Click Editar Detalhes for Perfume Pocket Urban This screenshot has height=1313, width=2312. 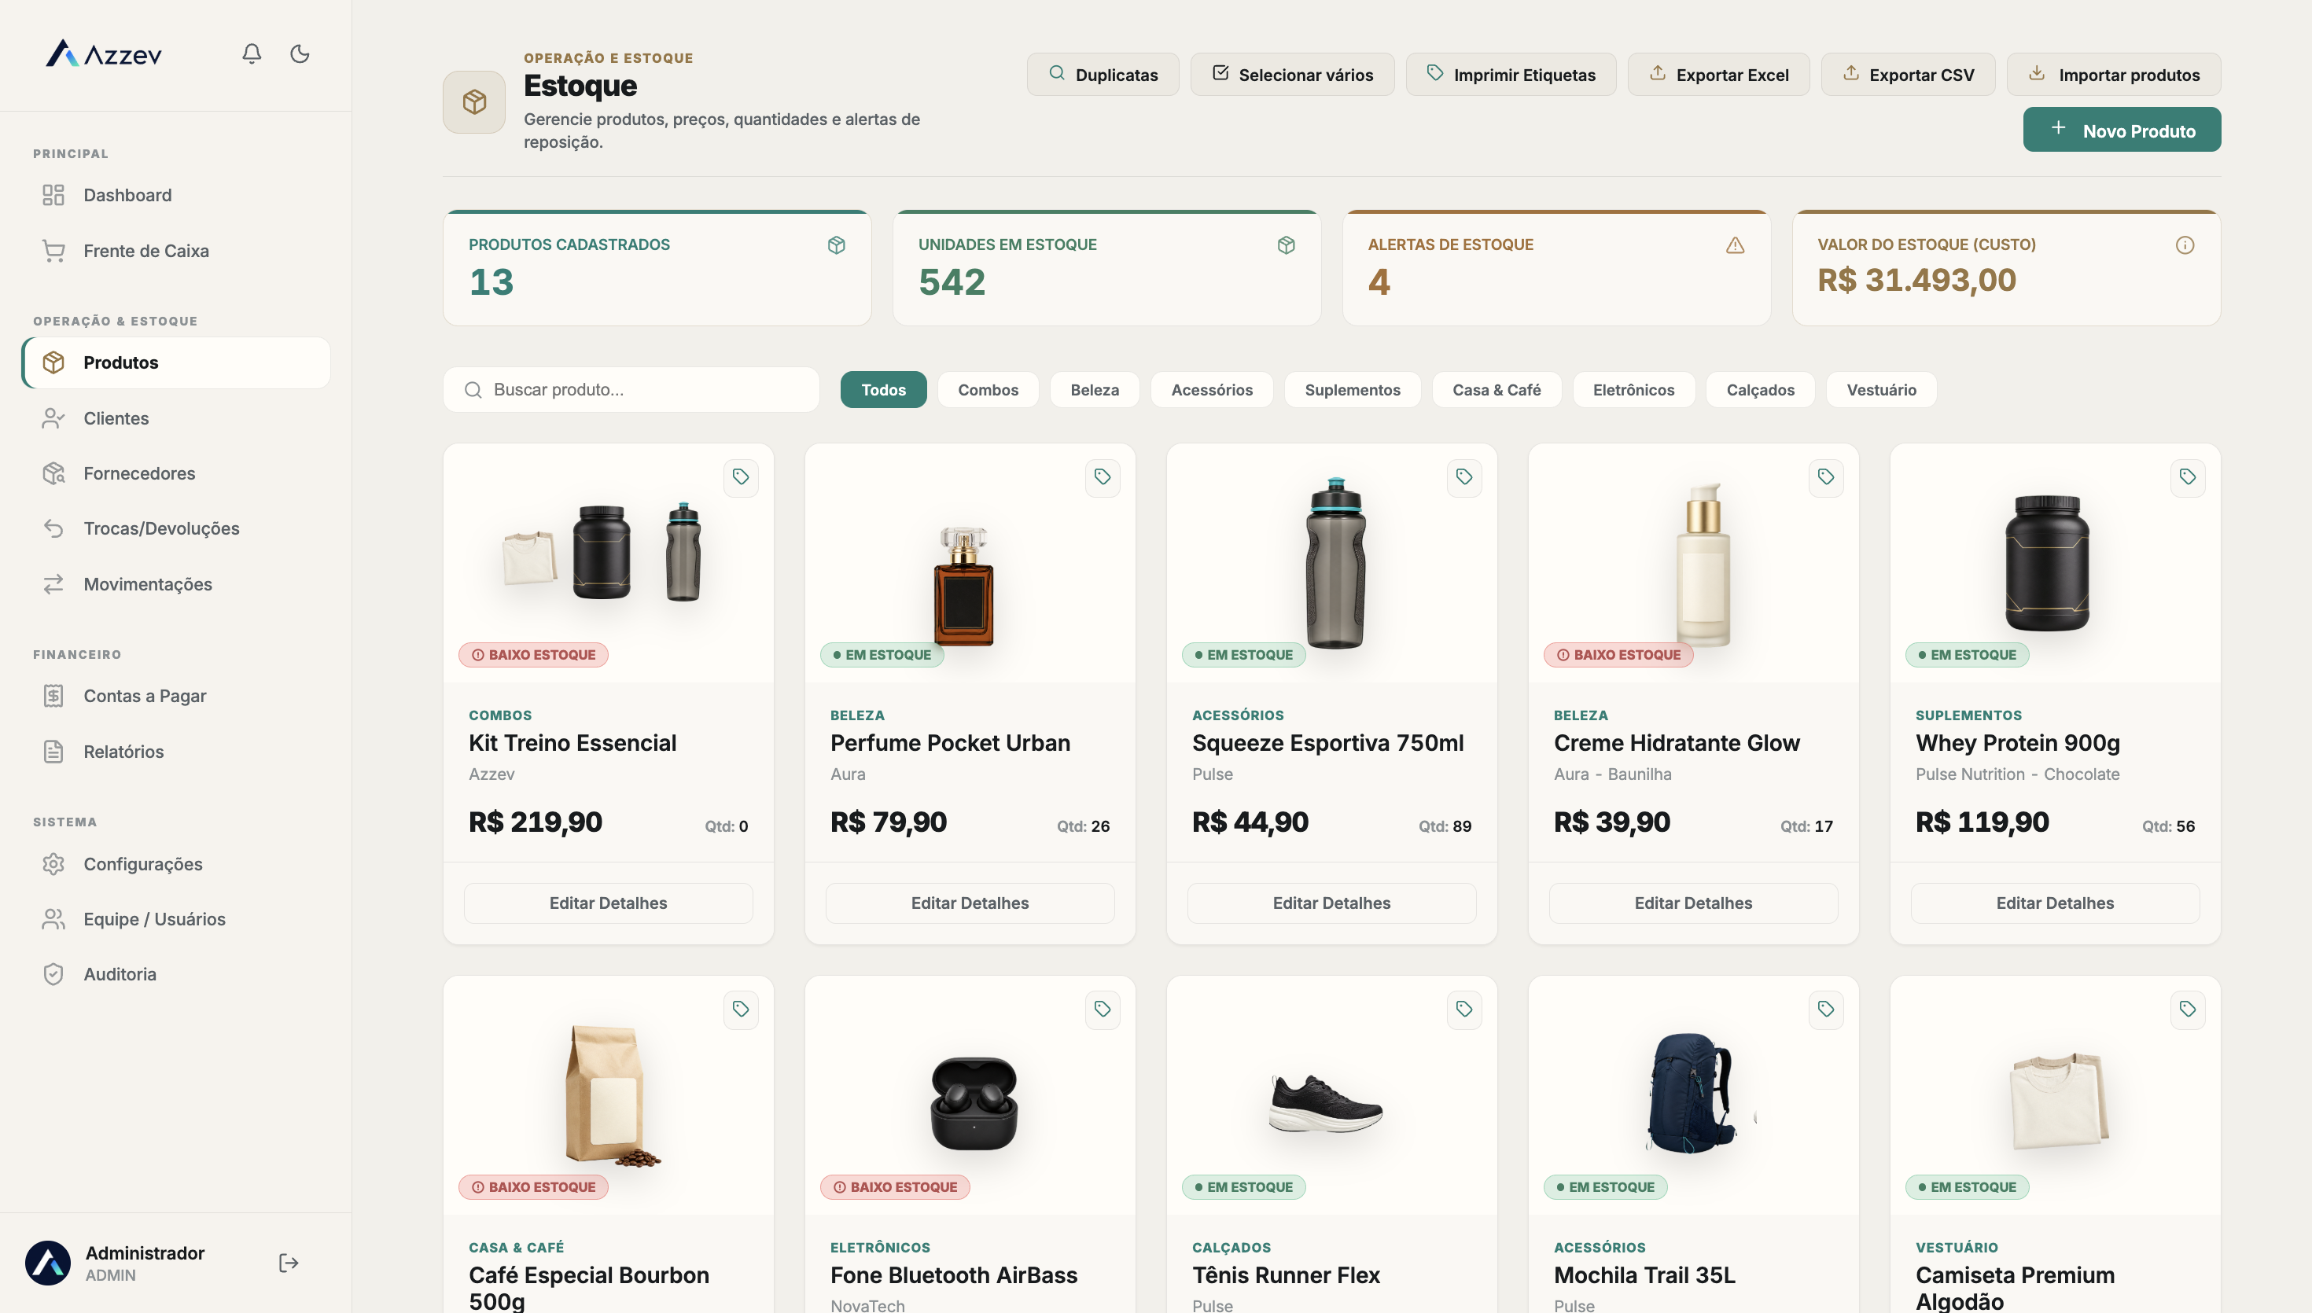970,903
